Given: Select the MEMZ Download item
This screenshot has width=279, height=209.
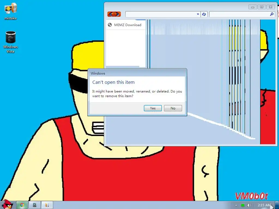Looking at the screenshot, I should coord(126,25).
